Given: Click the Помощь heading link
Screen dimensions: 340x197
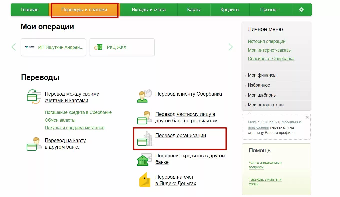Looking at the screenshot, I should (x=260, y=151).
